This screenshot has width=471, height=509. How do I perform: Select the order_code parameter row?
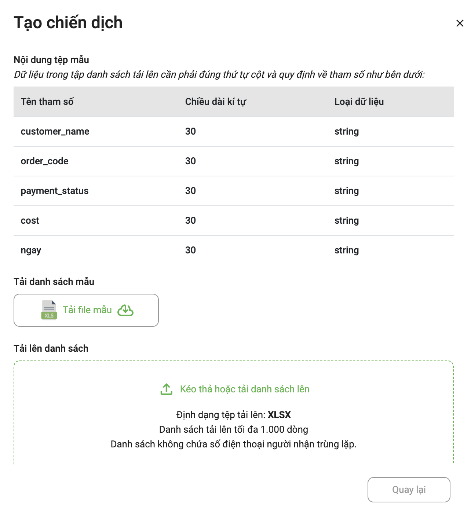(234, 161)
